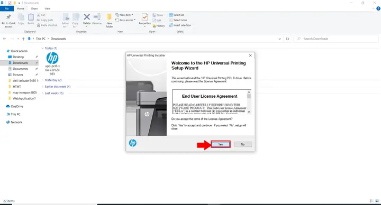
Task: Select This PC in the sidebar
Action: click(x=13, y=114)
